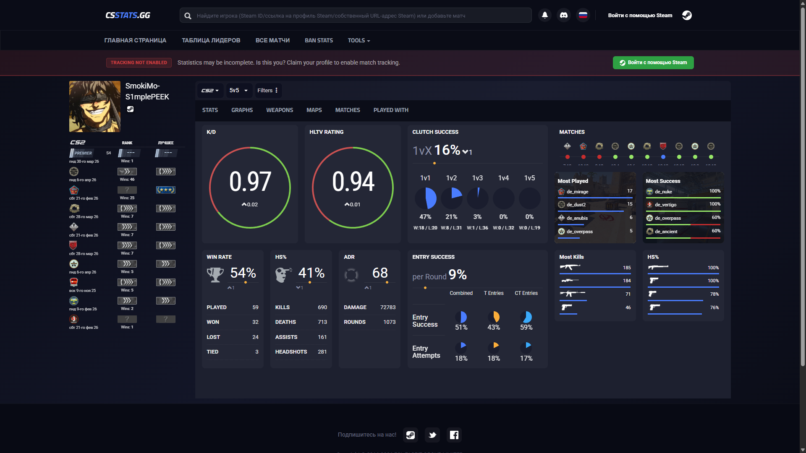Click the TRACKING NOT ENABLED badge

tap(139, 62)
